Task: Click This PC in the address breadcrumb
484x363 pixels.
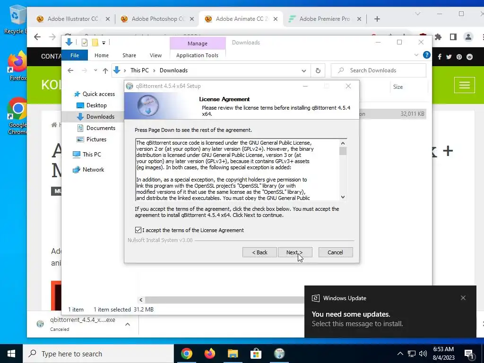Action: (139, 70)
